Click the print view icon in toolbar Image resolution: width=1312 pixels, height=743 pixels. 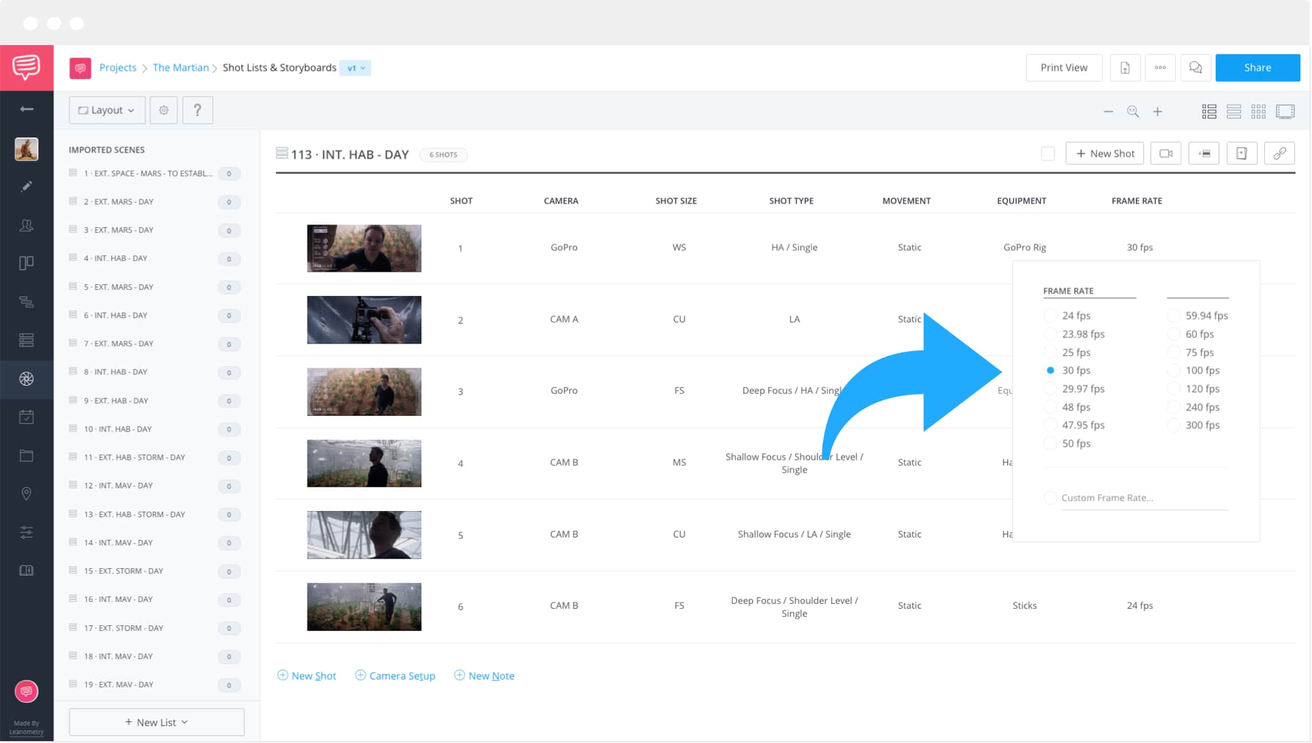click(x=1064, y=68)
